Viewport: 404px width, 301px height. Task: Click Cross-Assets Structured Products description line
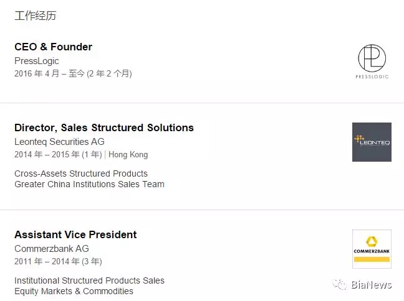pos(81,174)
